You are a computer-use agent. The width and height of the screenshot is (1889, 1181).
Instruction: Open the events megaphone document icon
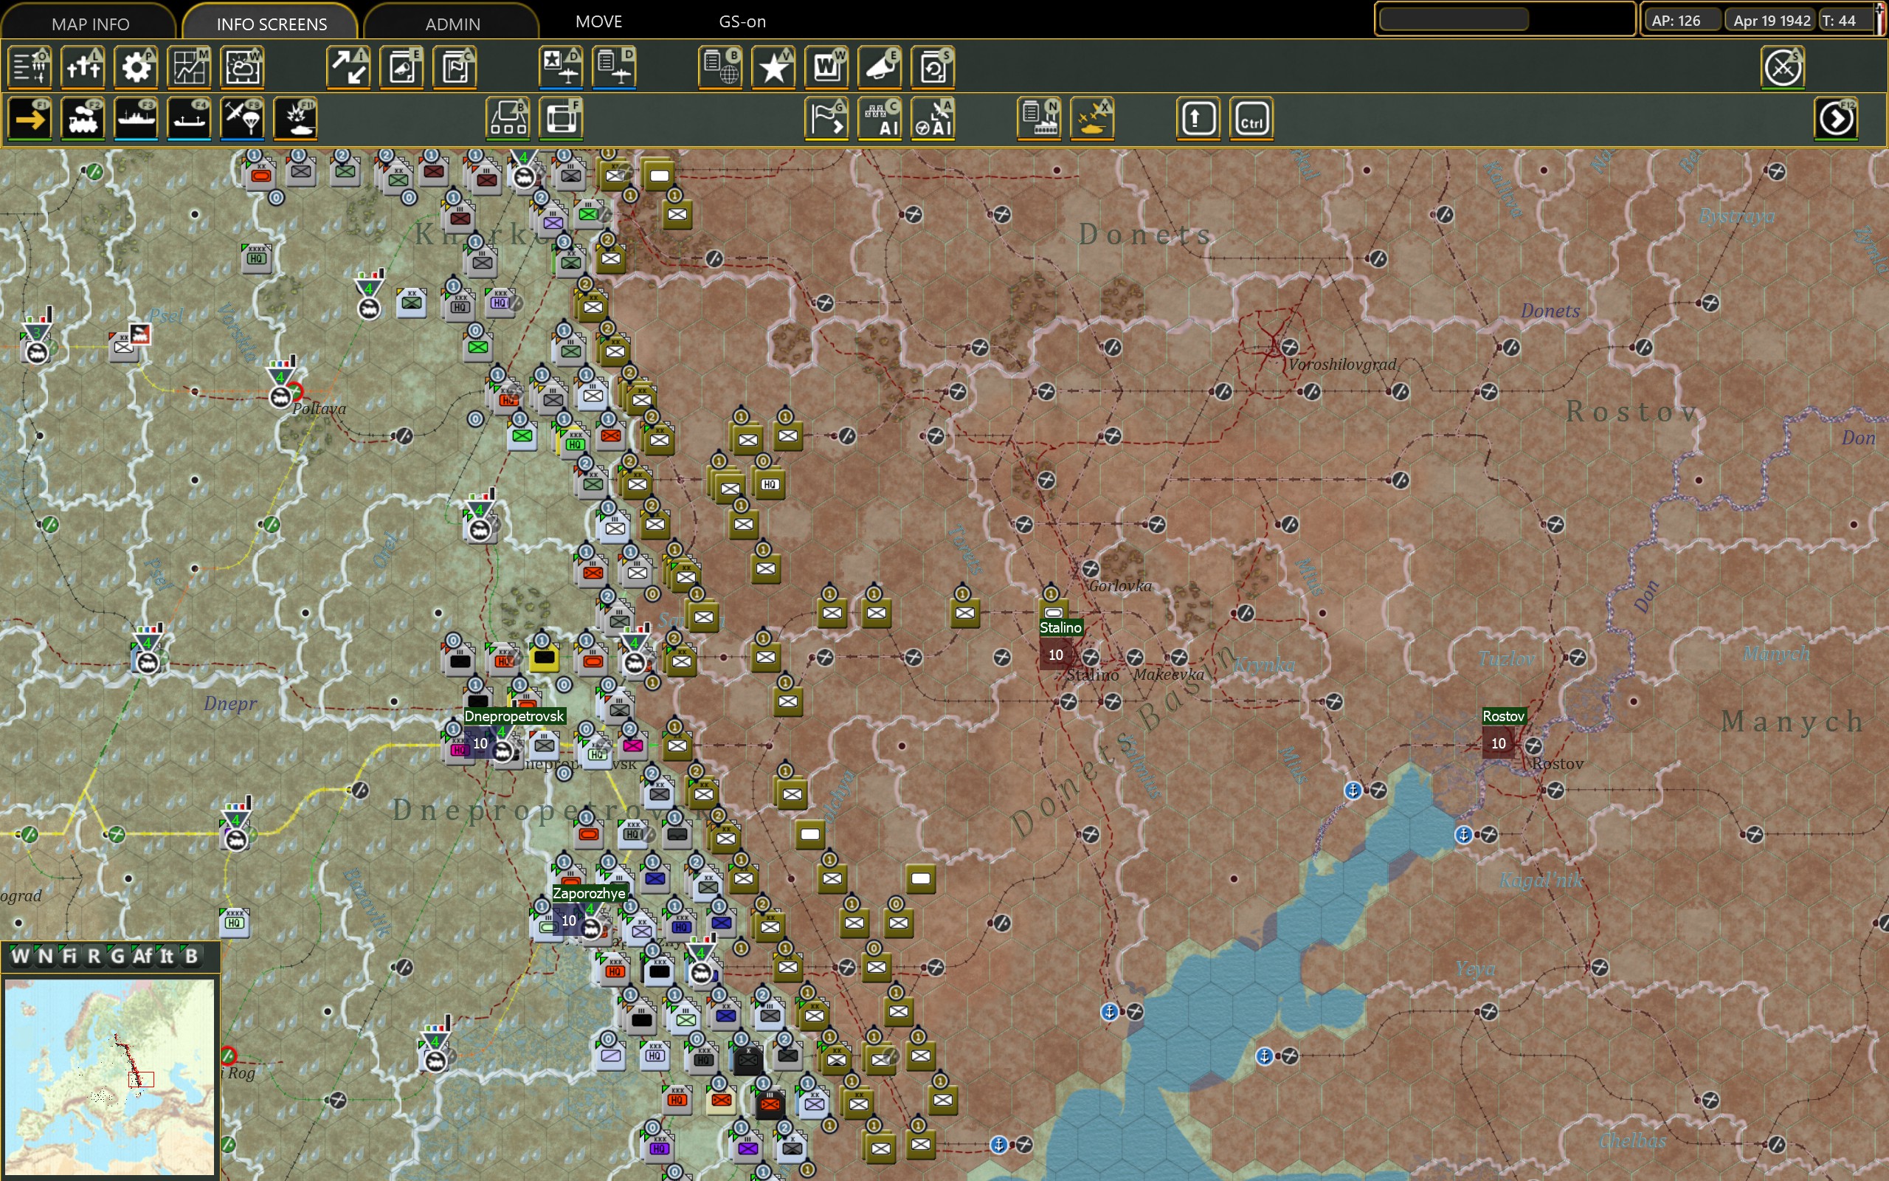[402, 67]
